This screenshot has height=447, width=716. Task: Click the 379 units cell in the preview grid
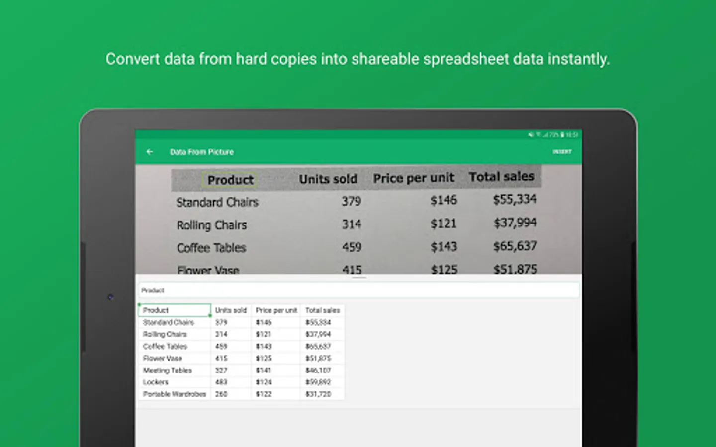click(231, 322)
